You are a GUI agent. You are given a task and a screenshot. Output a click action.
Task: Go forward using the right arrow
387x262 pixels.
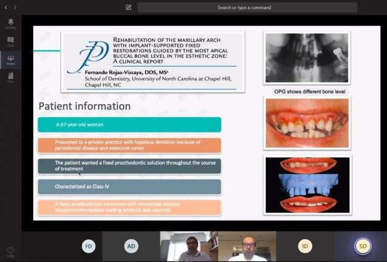coord(15,7)
